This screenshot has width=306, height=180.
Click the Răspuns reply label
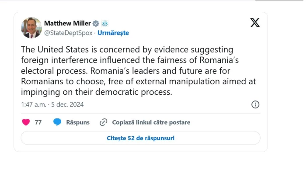[78, 122]
